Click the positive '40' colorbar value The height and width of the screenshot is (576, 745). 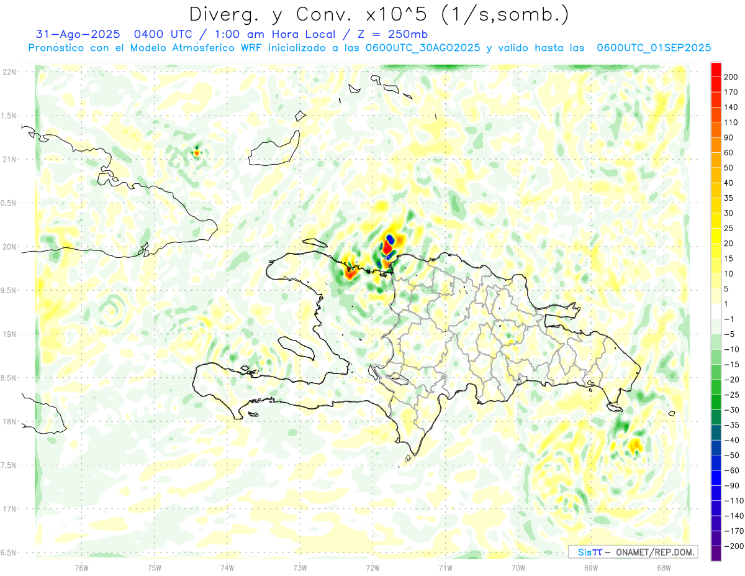click(729, 183)
